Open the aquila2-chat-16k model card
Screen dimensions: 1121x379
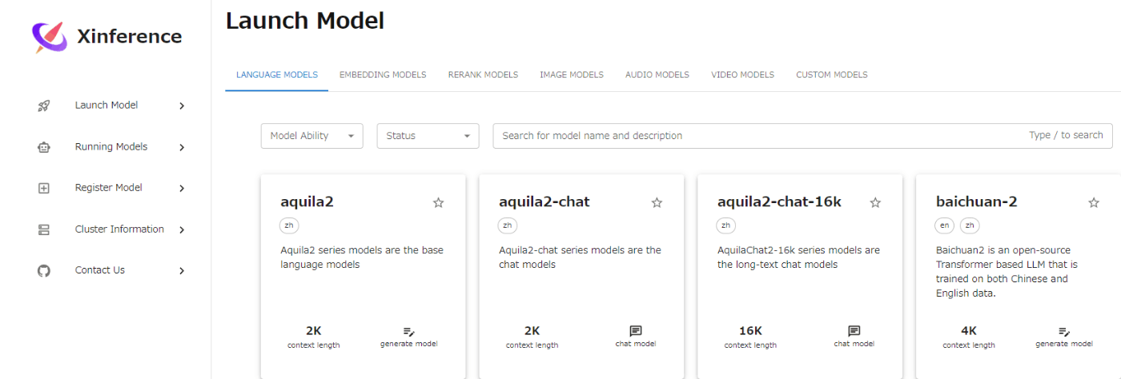(x=800, y=277)
